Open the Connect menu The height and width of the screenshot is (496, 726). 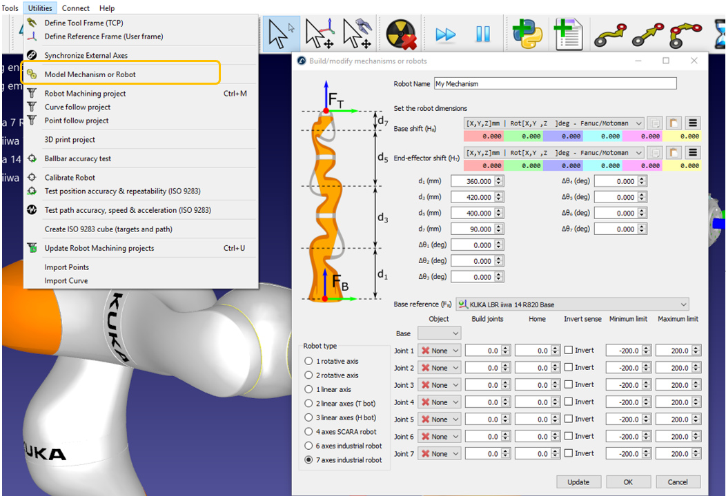click(x=75, y=8)
